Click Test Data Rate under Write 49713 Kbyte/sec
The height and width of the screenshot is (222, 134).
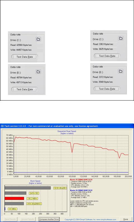pyautogui.click(x=25, y=89)
